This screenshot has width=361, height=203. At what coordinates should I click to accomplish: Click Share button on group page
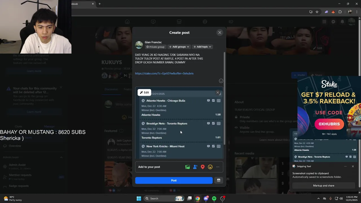(316, 75)
